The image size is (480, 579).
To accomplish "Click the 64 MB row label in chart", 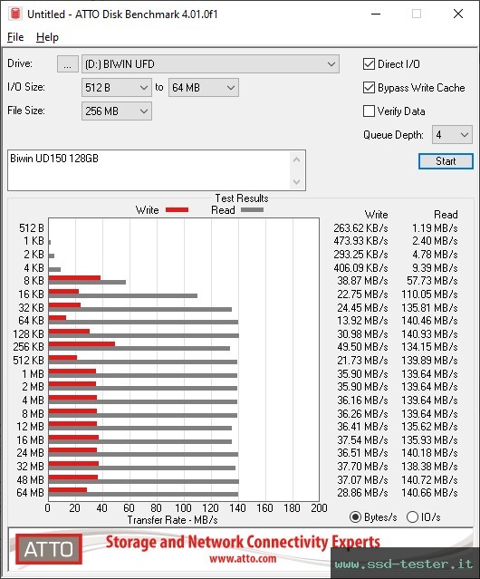I will click(30, 493).
